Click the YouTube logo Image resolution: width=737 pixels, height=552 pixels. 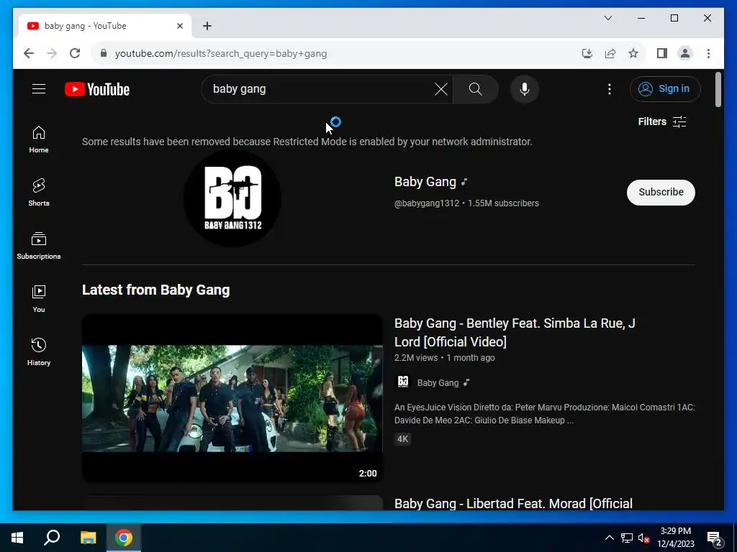97,89
